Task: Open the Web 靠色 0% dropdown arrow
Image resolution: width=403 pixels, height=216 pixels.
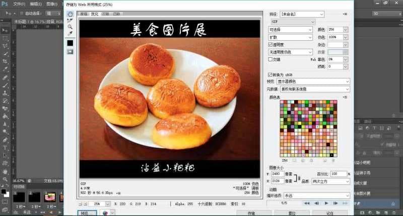Action: click(346, 59)
